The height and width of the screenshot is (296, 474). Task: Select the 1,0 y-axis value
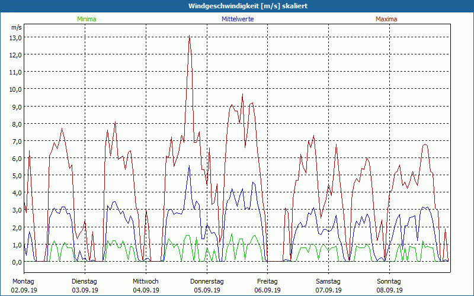point(18,245)
